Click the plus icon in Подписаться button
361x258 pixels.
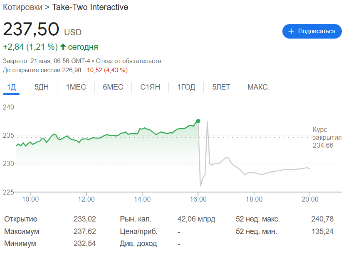(291, 32)
